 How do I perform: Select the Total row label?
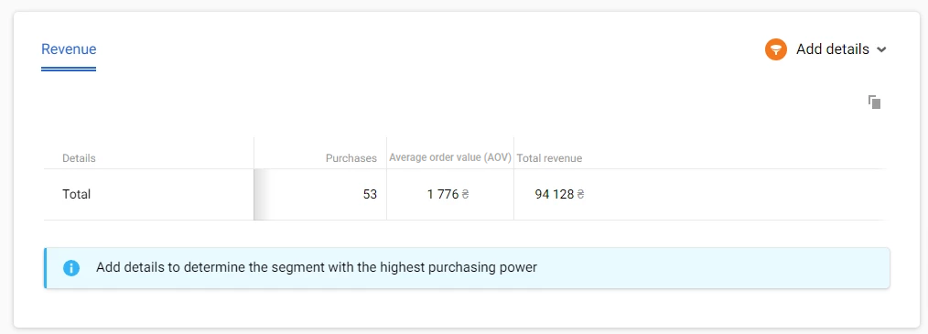click(76, 194)
